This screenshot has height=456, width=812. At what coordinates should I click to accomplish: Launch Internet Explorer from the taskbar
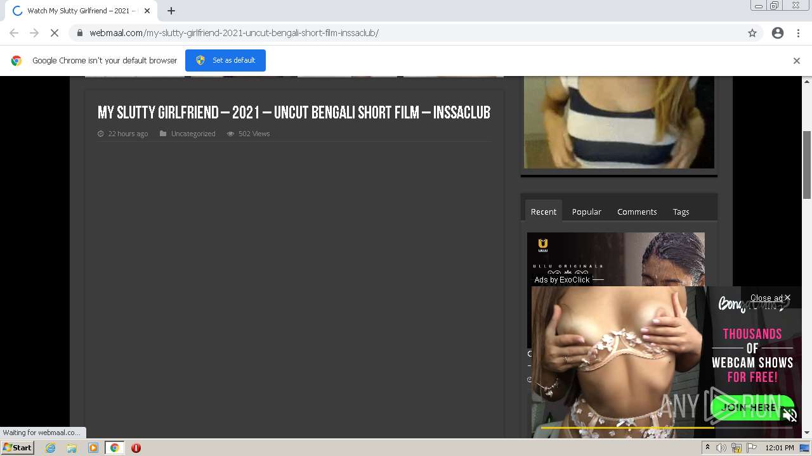[x=50, y=448]
